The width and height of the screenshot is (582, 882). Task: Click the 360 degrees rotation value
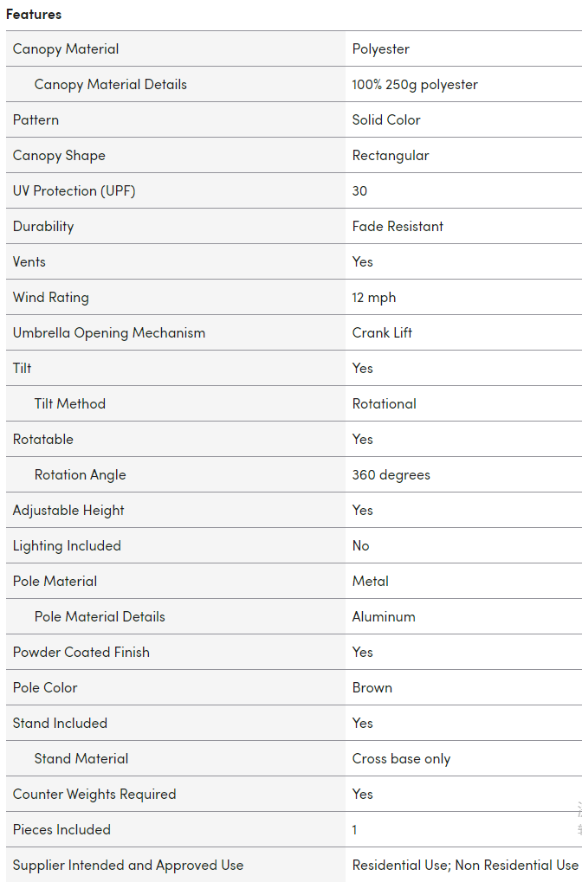391,475
